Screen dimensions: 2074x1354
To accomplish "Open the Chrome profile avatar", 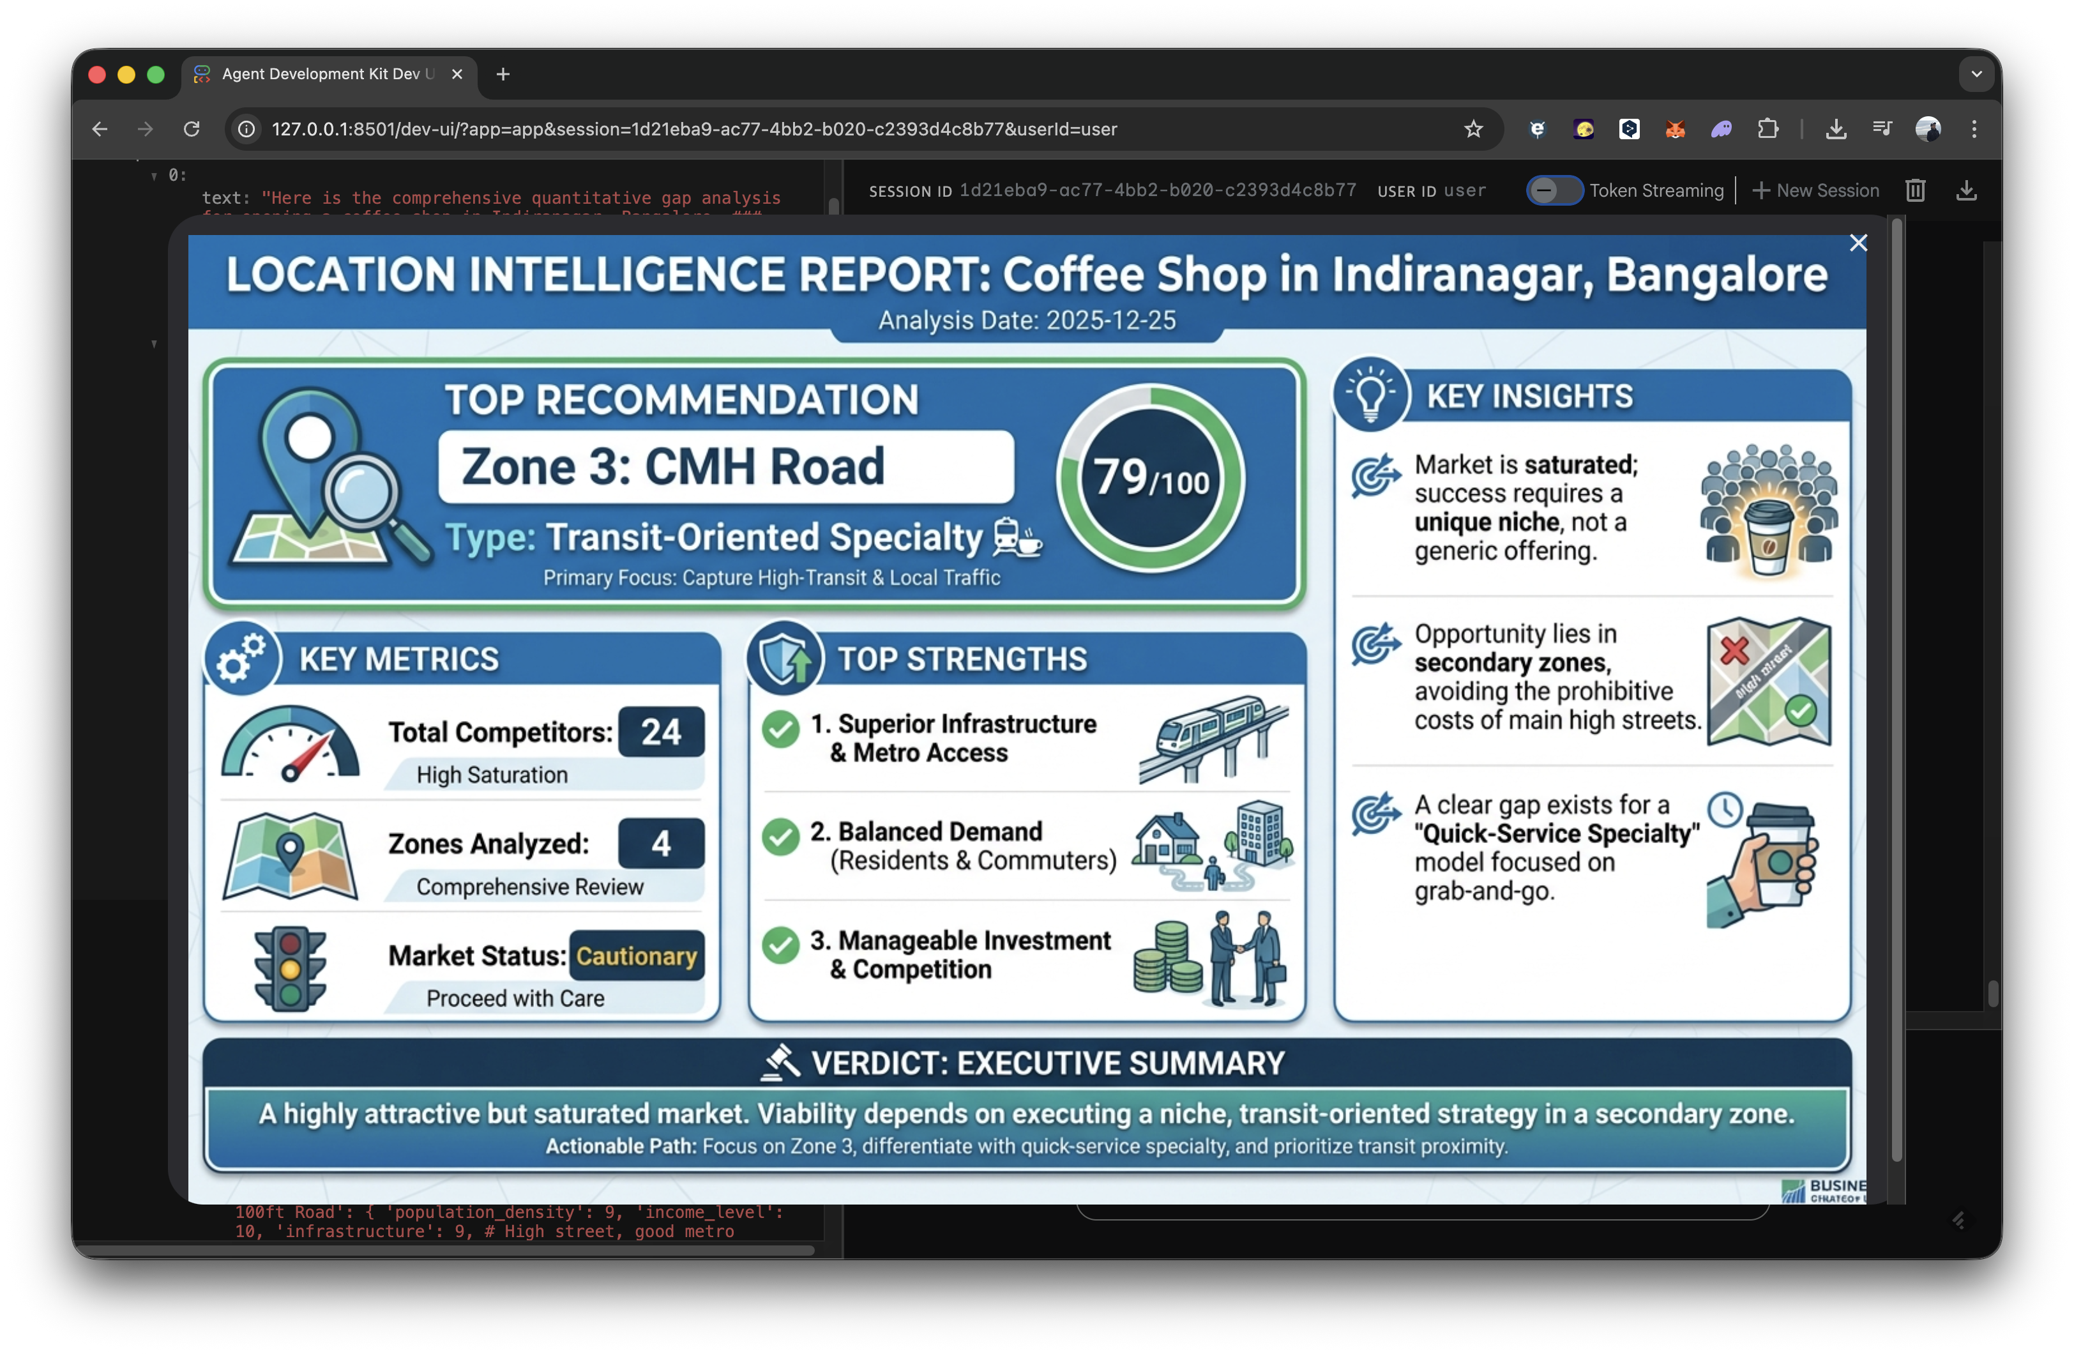I will [x=1928, y=129].
